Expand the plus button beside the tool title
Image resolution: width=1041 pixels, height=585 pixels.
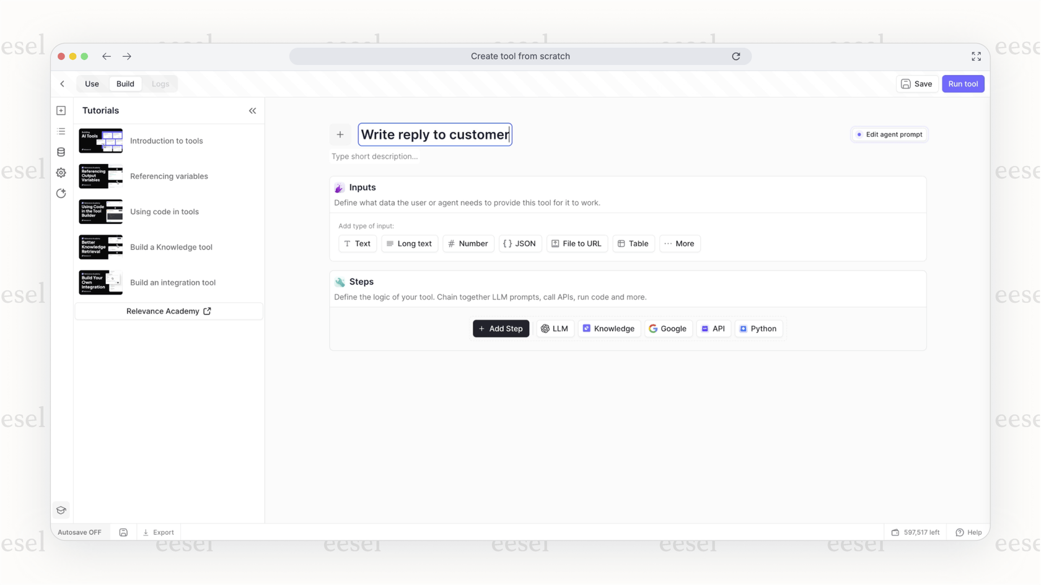(340, 134)
